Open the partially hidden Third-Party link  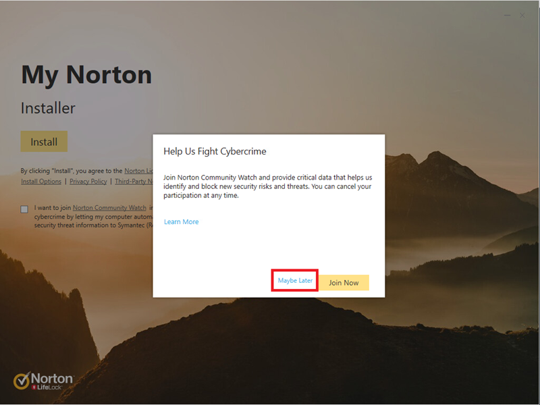click(x=134, y=182)
